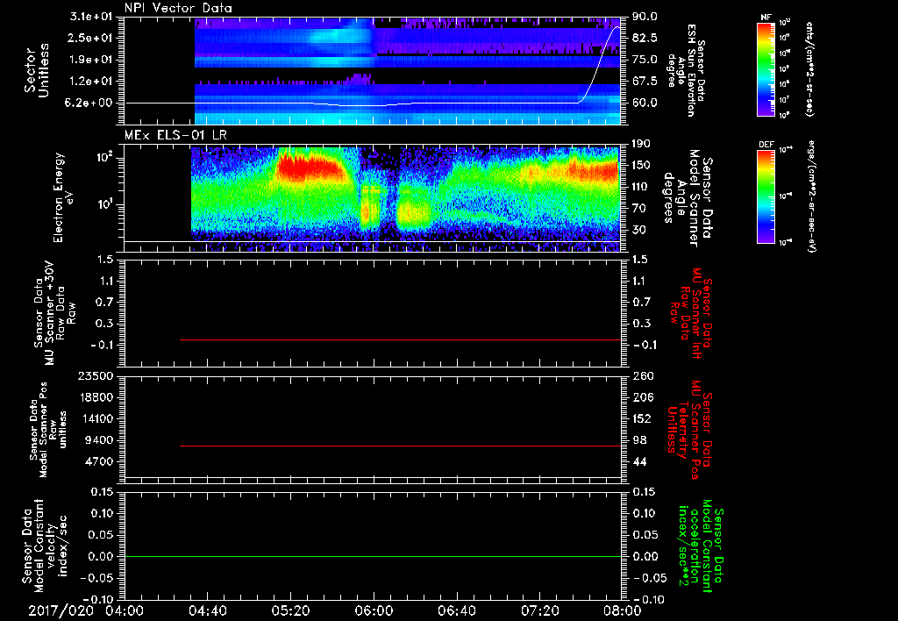Image resolution: width=898 pixels, height=621 pixels.
Task: Click the "07:20" time tick label
Action: 539,610
